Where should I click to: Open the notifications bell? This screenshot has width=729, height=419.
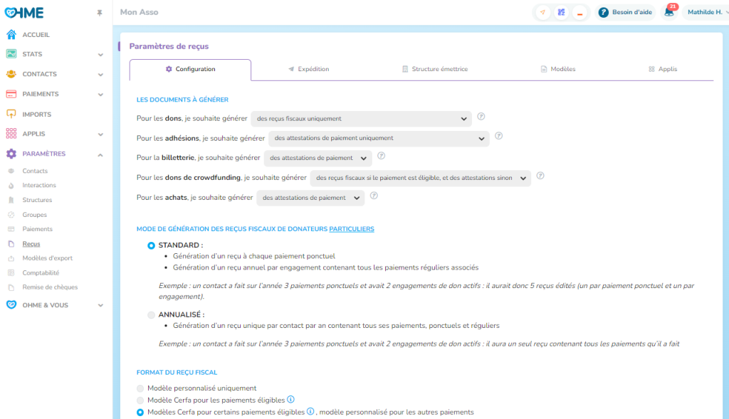coord(668,12)
